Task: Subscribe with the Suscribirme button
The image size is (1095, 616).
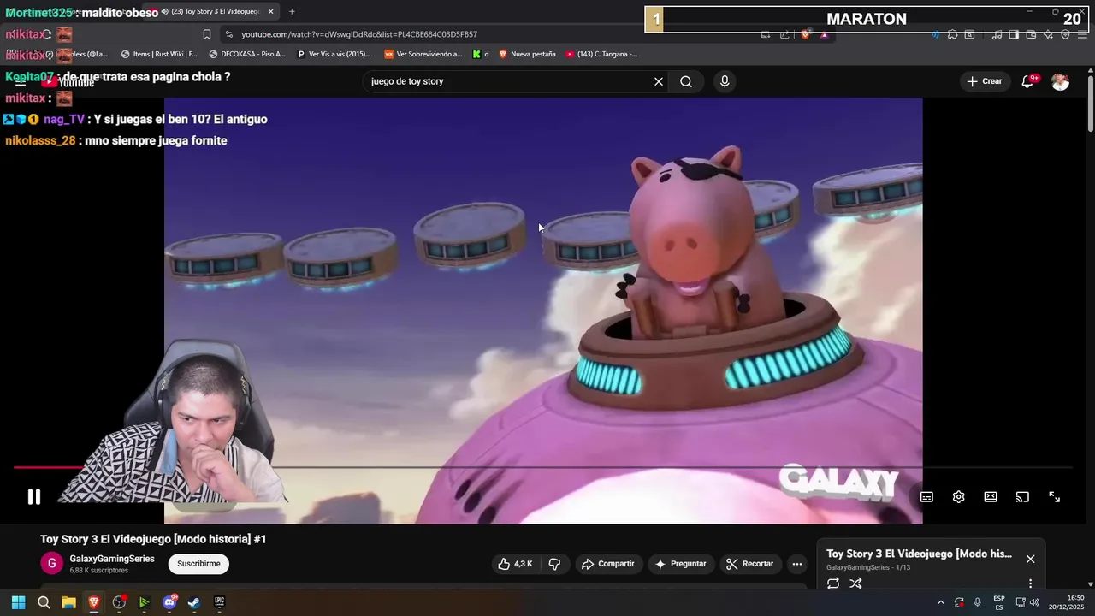Action: coord(198,564)
